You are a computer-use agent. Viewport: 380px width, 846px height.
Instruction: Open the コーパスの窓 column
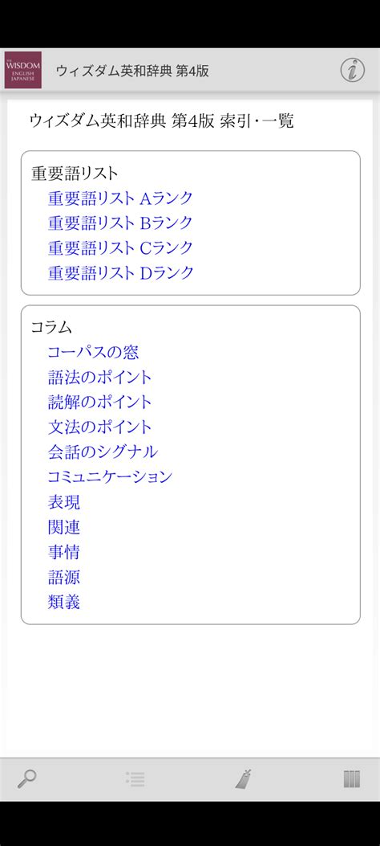tap(93, 353)
